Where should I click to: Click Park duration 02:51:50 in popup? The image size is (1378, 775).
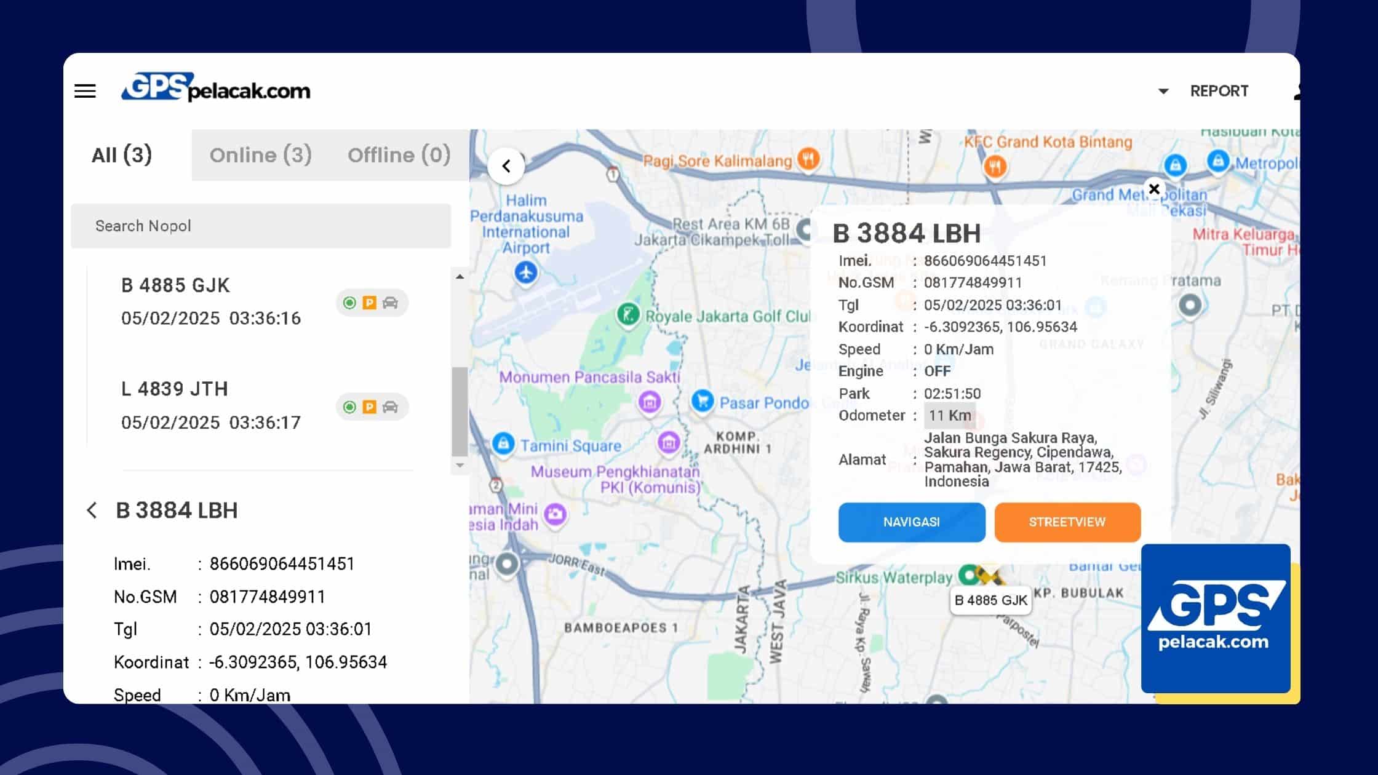tap(952, 394)
